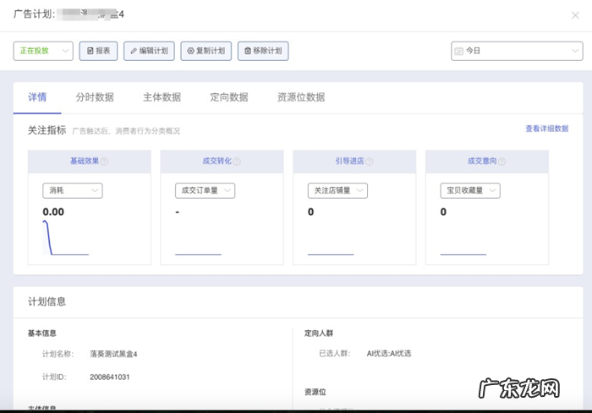The width and height of the screenshot is (592, 413).
Task: Click help icon next to 基础效果
Action: pyautogui.click(x=105, y=162)
